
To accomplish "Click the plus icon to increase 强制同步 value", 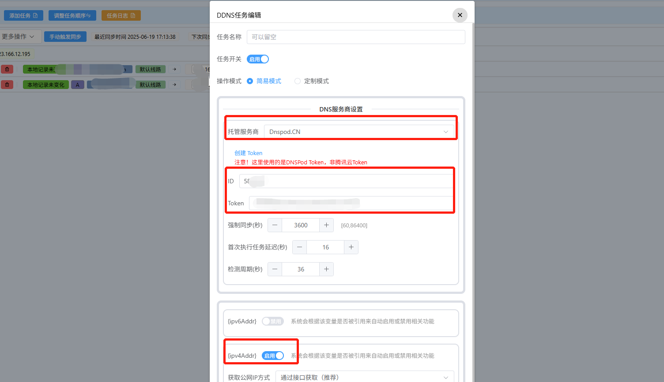I will [326, 225].
